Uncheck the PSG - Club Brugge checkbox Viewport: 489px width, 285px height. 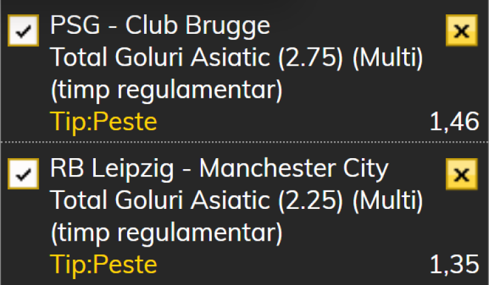[x=23, y=31]
